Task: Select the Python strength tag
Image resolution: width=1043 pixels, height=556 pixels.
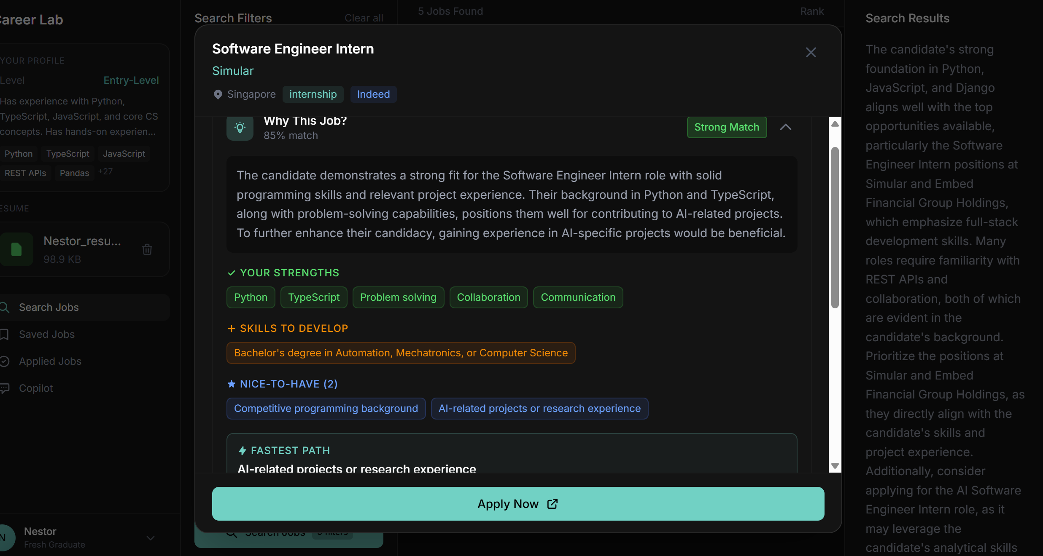Action: [x=251, y=297]
